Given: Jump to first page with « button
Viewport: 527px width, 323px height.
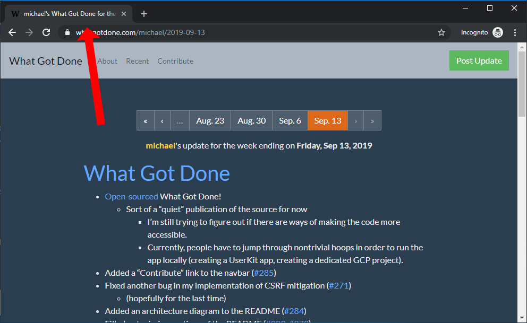Looking at the screenshot, I should (x=146, y=120).
